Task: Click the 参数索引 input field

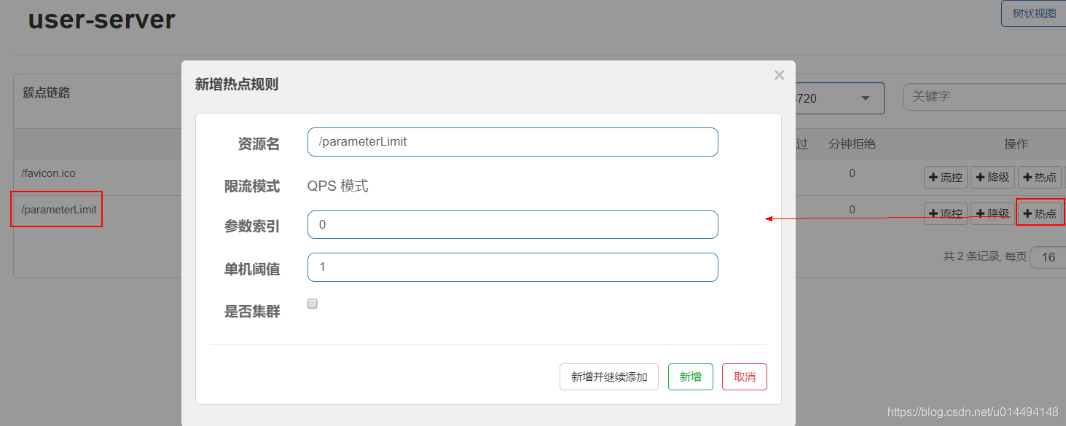Action: (512, 225)
